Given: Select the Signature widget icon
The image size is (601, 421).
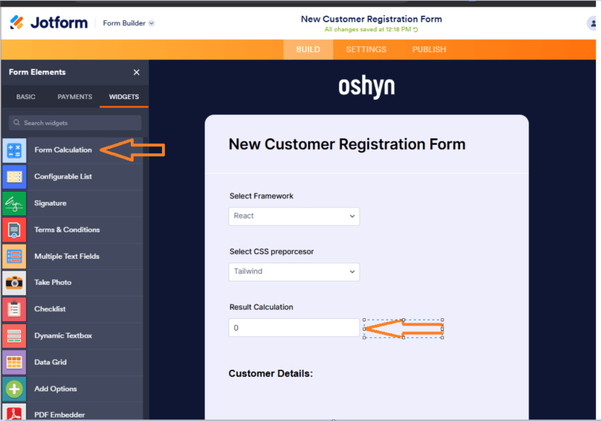Looking at the screenshot, I should coord(14,203).
